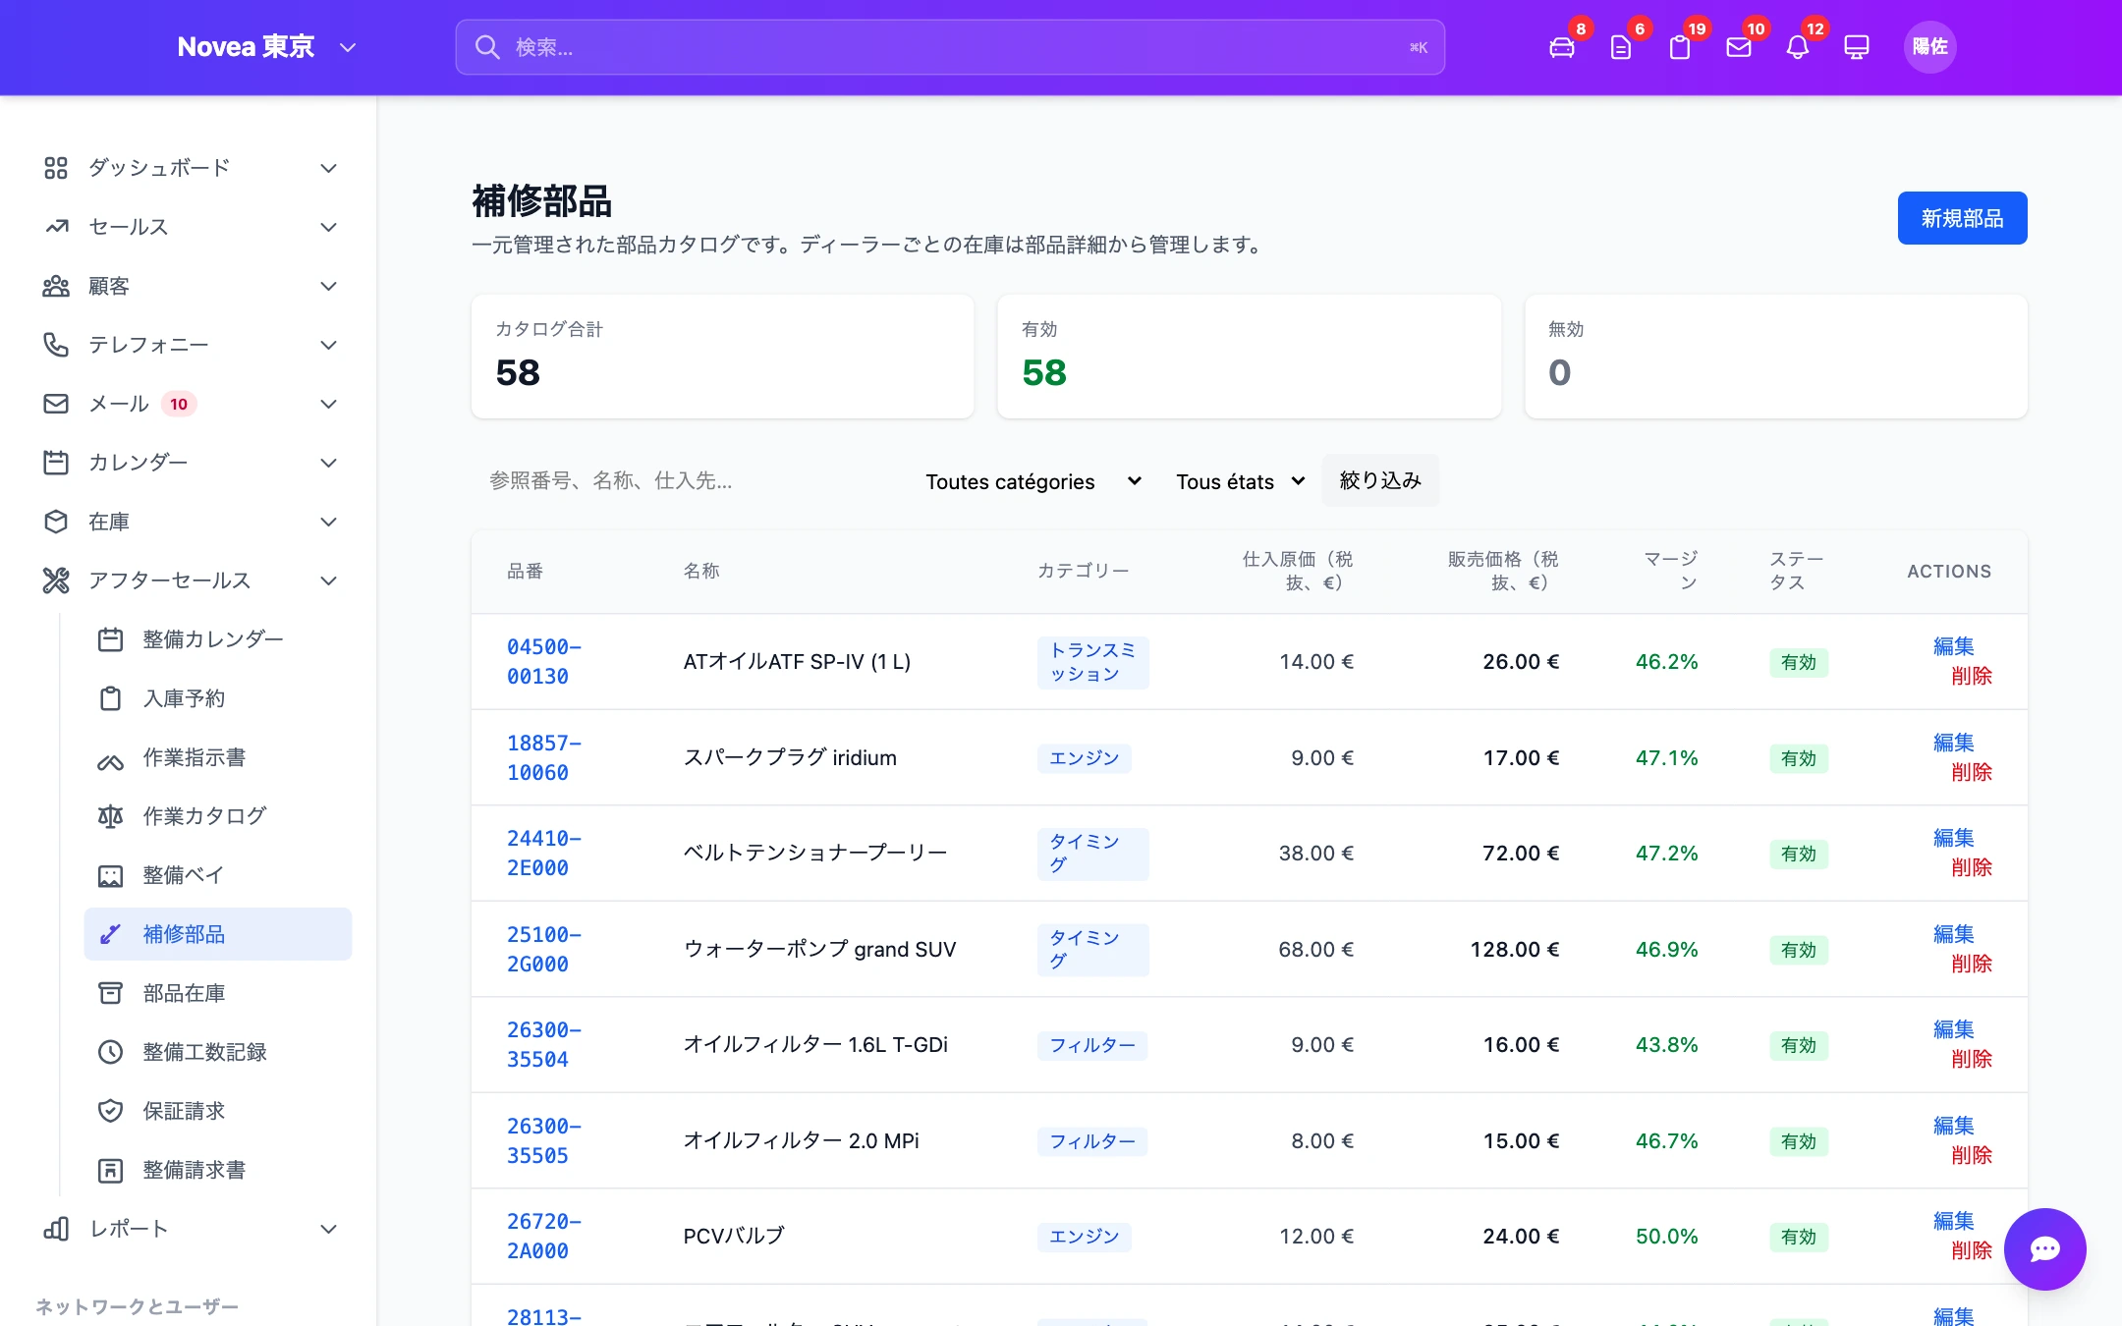Open the notifications bell icon

click(x=1797, y=47)
